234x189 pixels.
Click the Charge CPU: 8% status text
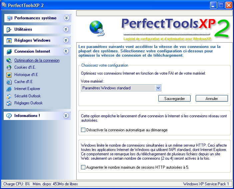tap(17, 184)
